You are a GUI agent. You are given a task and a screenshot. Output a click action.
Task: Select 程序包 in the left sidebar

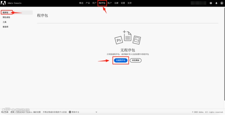(x=17, y=13)
